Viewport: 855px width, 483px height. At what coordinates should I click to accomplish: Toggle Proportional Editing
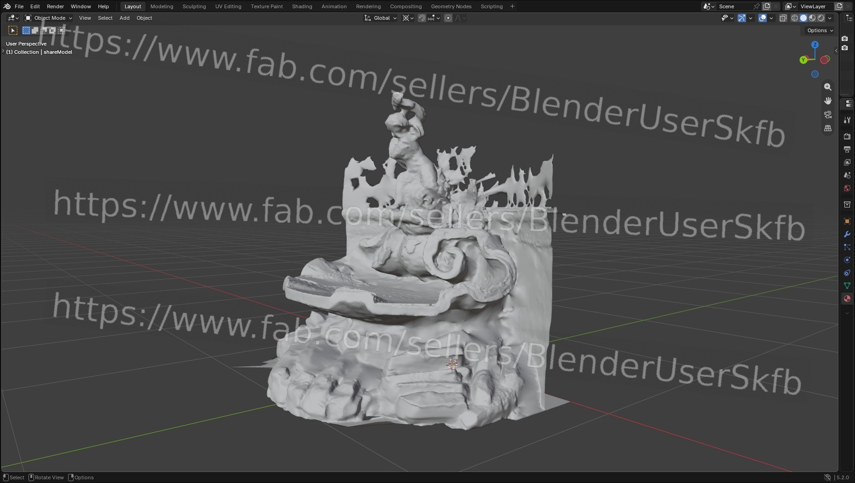(448, 18)
